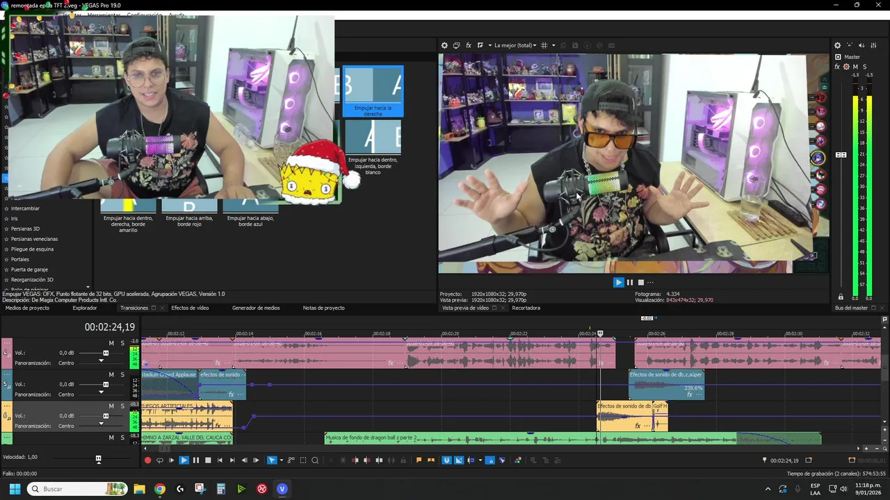Click 'Stadium Crowd Applause' audio event

[x=169, y=383]
